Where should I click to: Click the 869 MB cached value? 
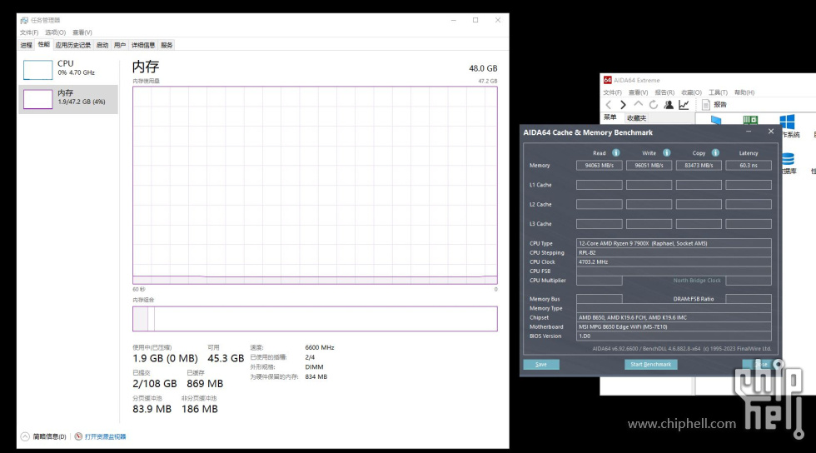tap(205, 384)
